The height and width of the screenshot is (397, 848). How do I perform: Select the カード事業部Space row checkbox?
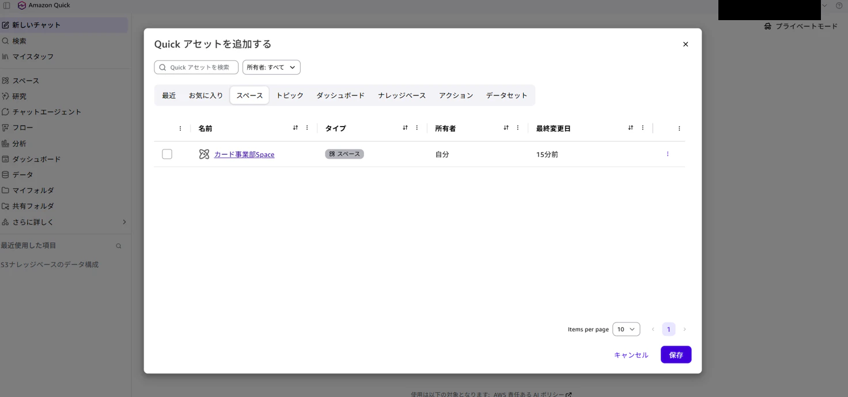tap(167, 154)
